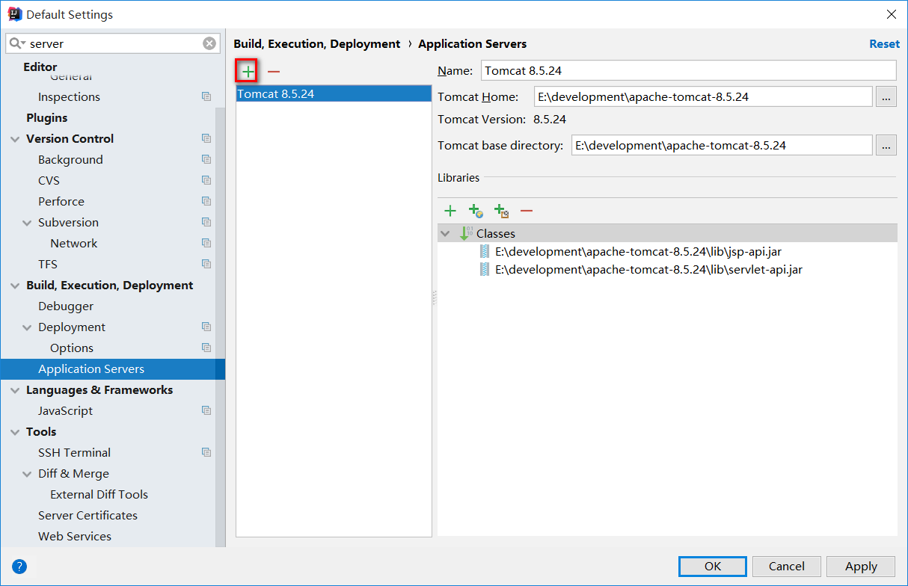
Task: Select Application Servers in settings tree
Action: click(113, 368)
